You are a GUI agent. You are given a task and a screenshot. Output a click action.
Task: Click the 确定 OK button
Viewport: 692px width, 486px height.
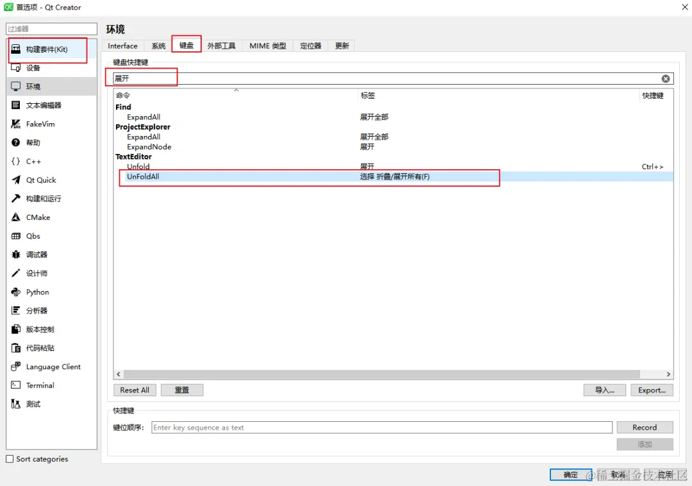571,474
